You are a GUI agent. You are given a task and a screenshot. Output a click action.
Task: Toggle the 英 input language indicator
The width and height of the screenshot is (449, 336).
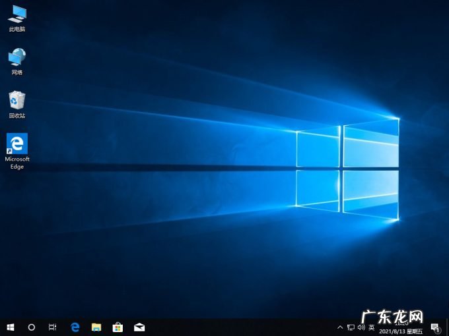[372, 327]
